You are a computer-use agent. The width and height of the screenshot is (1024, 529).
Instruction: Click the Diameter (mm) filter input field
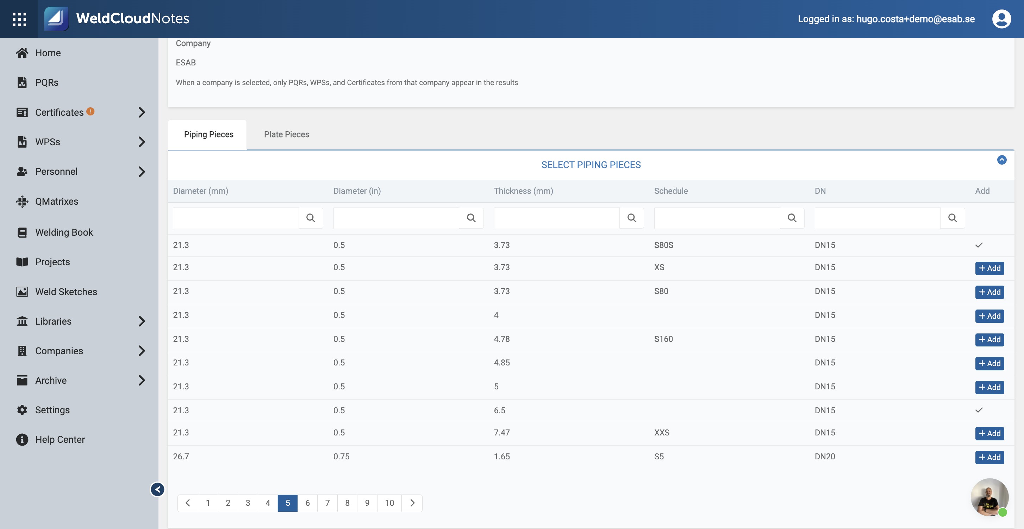point(236,218)
